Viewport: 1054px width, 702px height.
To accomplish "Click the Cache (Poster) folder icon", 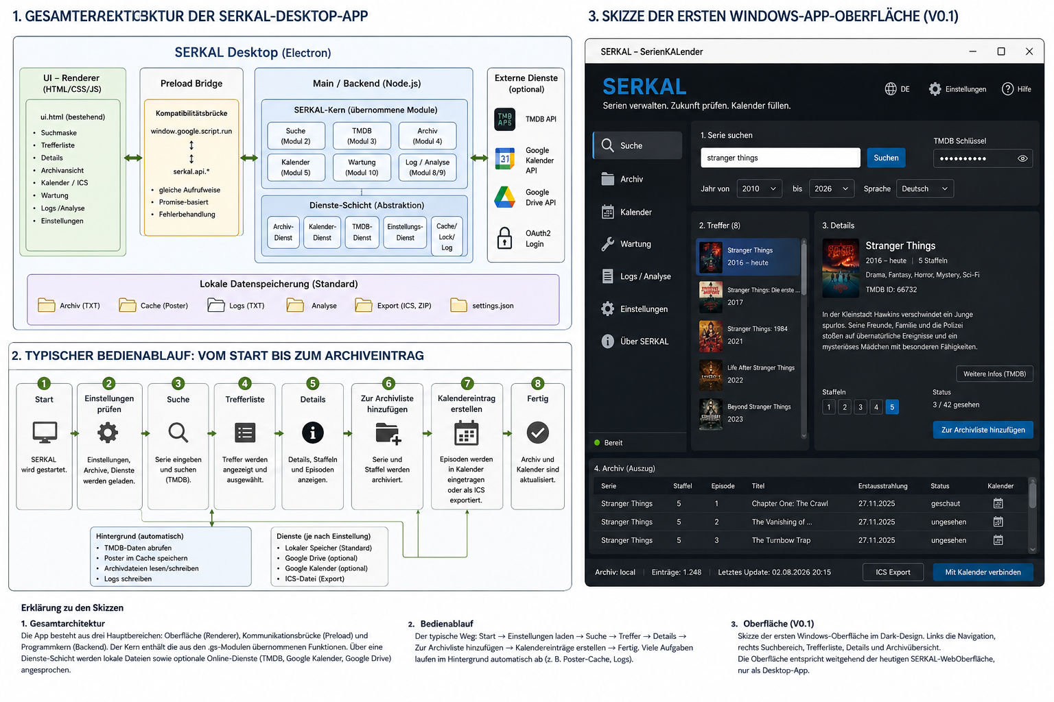I will (x=128, y=305).
